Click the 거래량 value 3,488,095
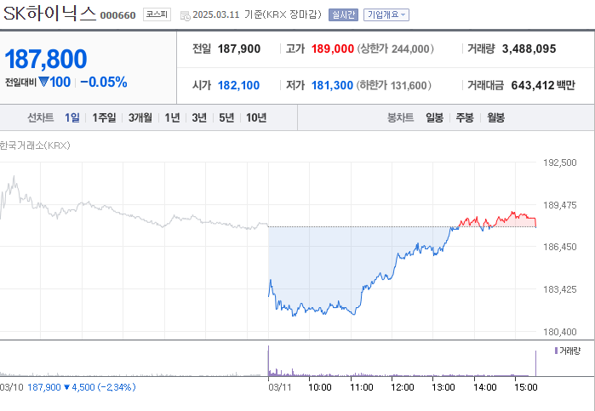 (529, 49)
